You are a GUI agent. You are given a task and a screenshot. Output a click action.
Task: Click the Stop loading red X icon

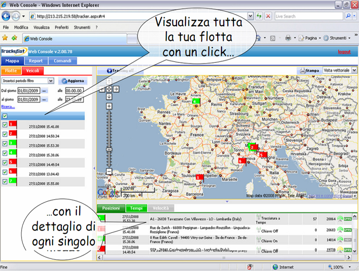coord(268,16)
